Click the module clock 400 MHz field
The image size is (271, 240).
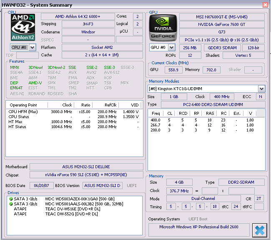(222, 97)
